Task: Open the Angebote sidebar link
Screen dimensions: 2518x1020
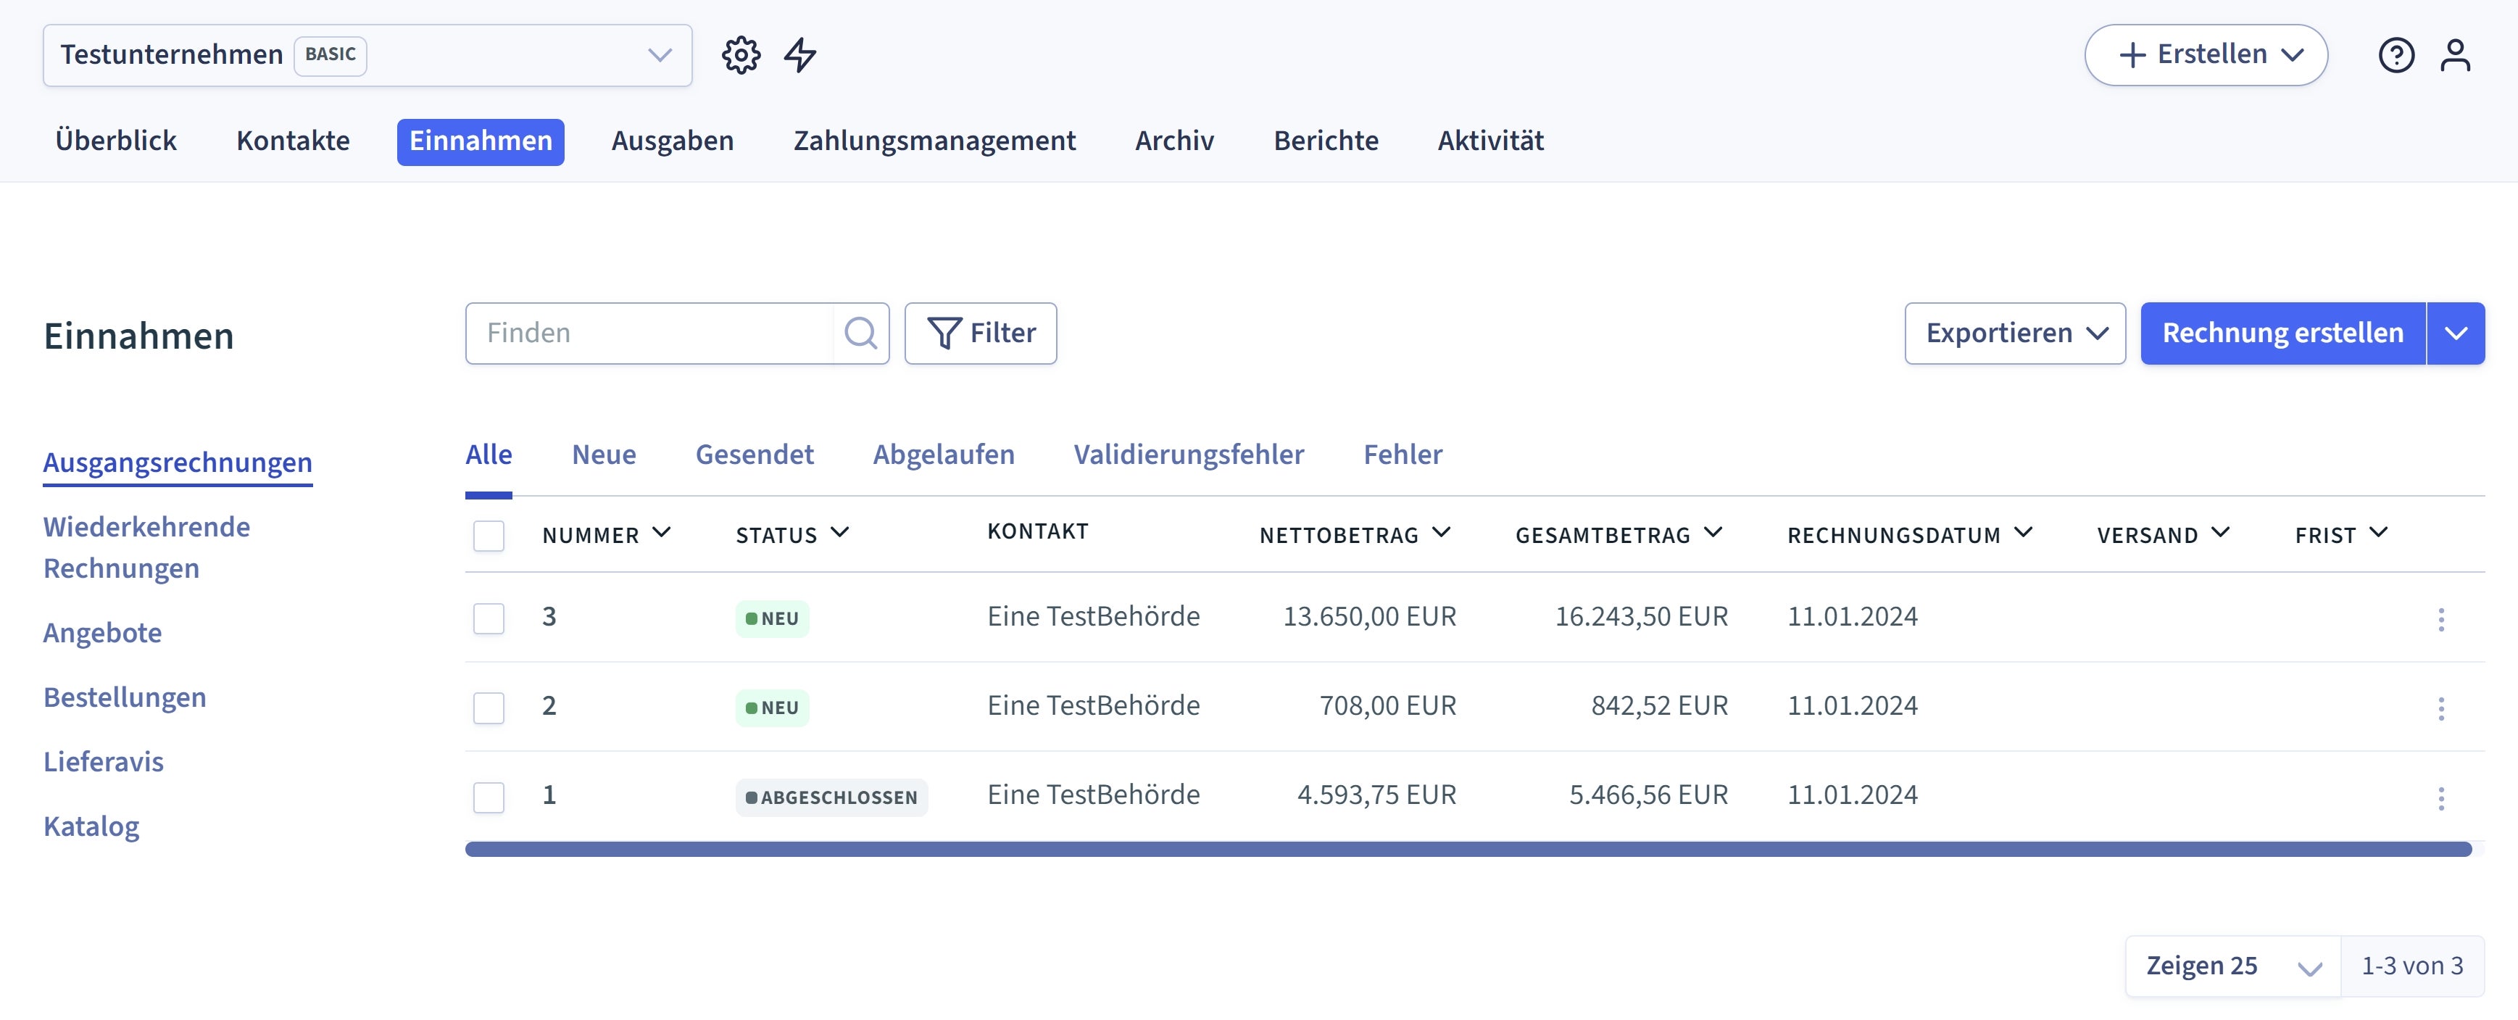Action: 103,633
